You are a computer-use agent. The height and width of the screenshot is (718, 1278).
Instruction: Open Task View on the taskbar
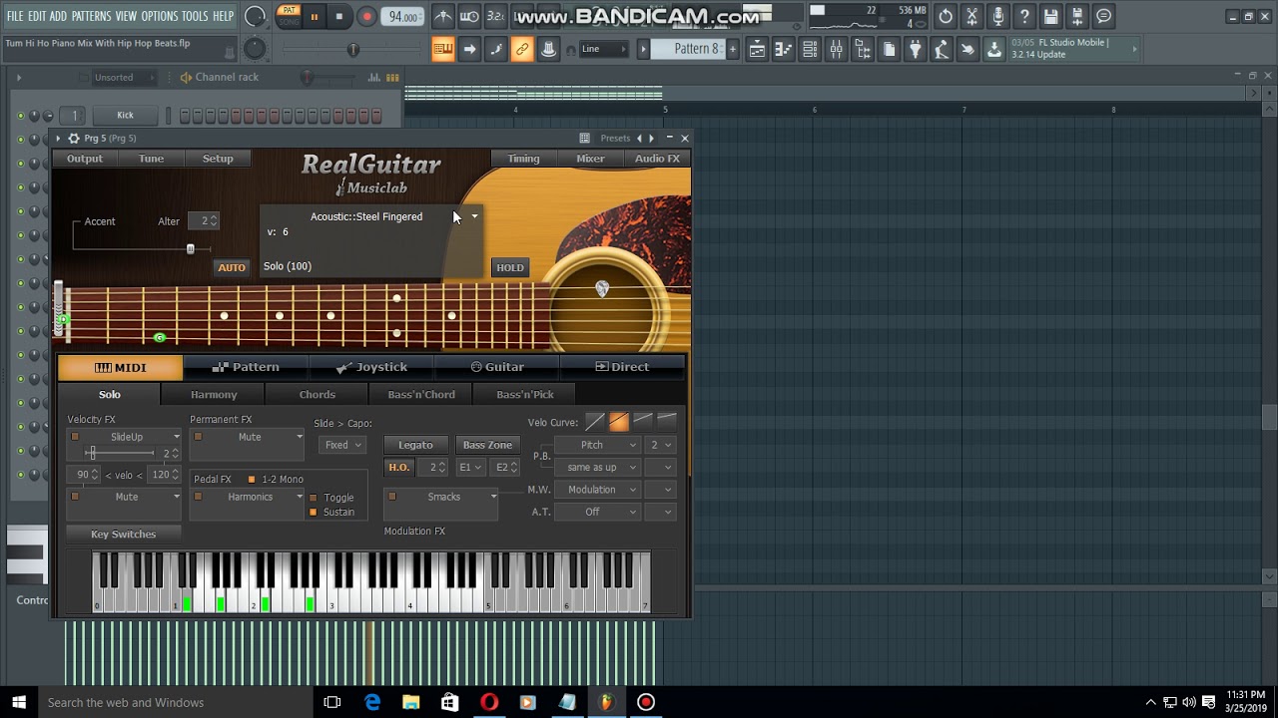pyautogui.click(x=332, y=702)
